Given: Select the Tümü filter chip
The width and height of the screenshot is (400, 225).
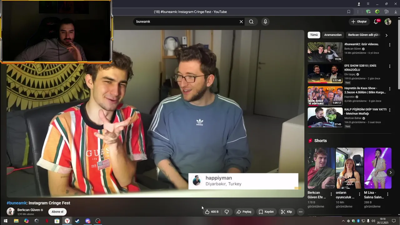Looking at the screenshot, I should tap(314, 35).
